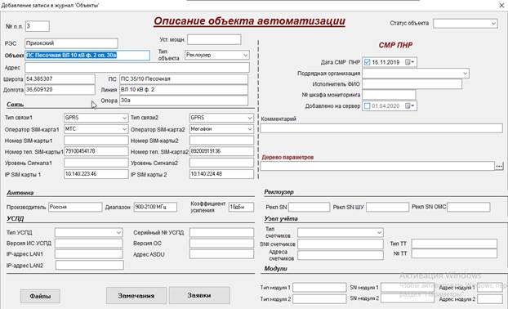508x309 pixels.
Task: Click the Диапазон field 900-2100 МГц
Action: coord(155,207)
